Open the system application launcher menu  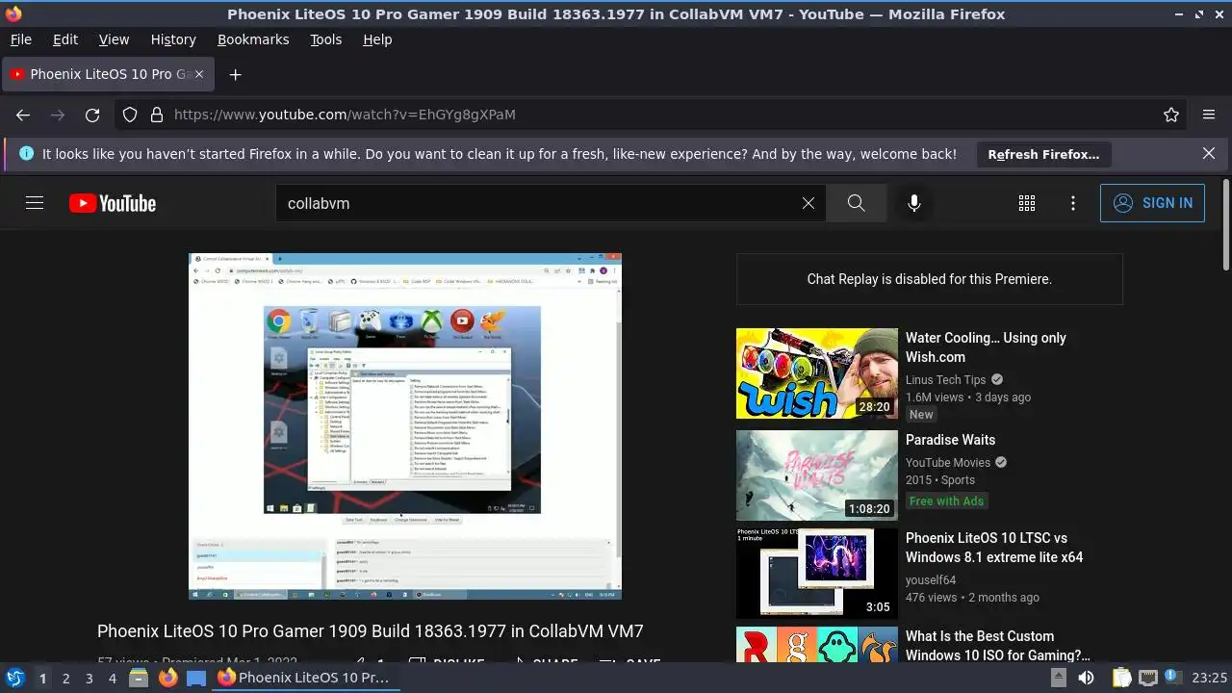14,678
